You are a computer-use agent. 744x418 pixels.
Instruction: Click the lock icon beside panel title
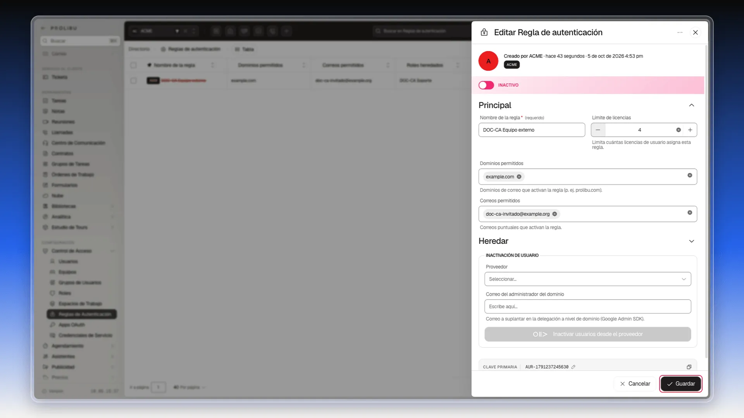coord(484,32)
